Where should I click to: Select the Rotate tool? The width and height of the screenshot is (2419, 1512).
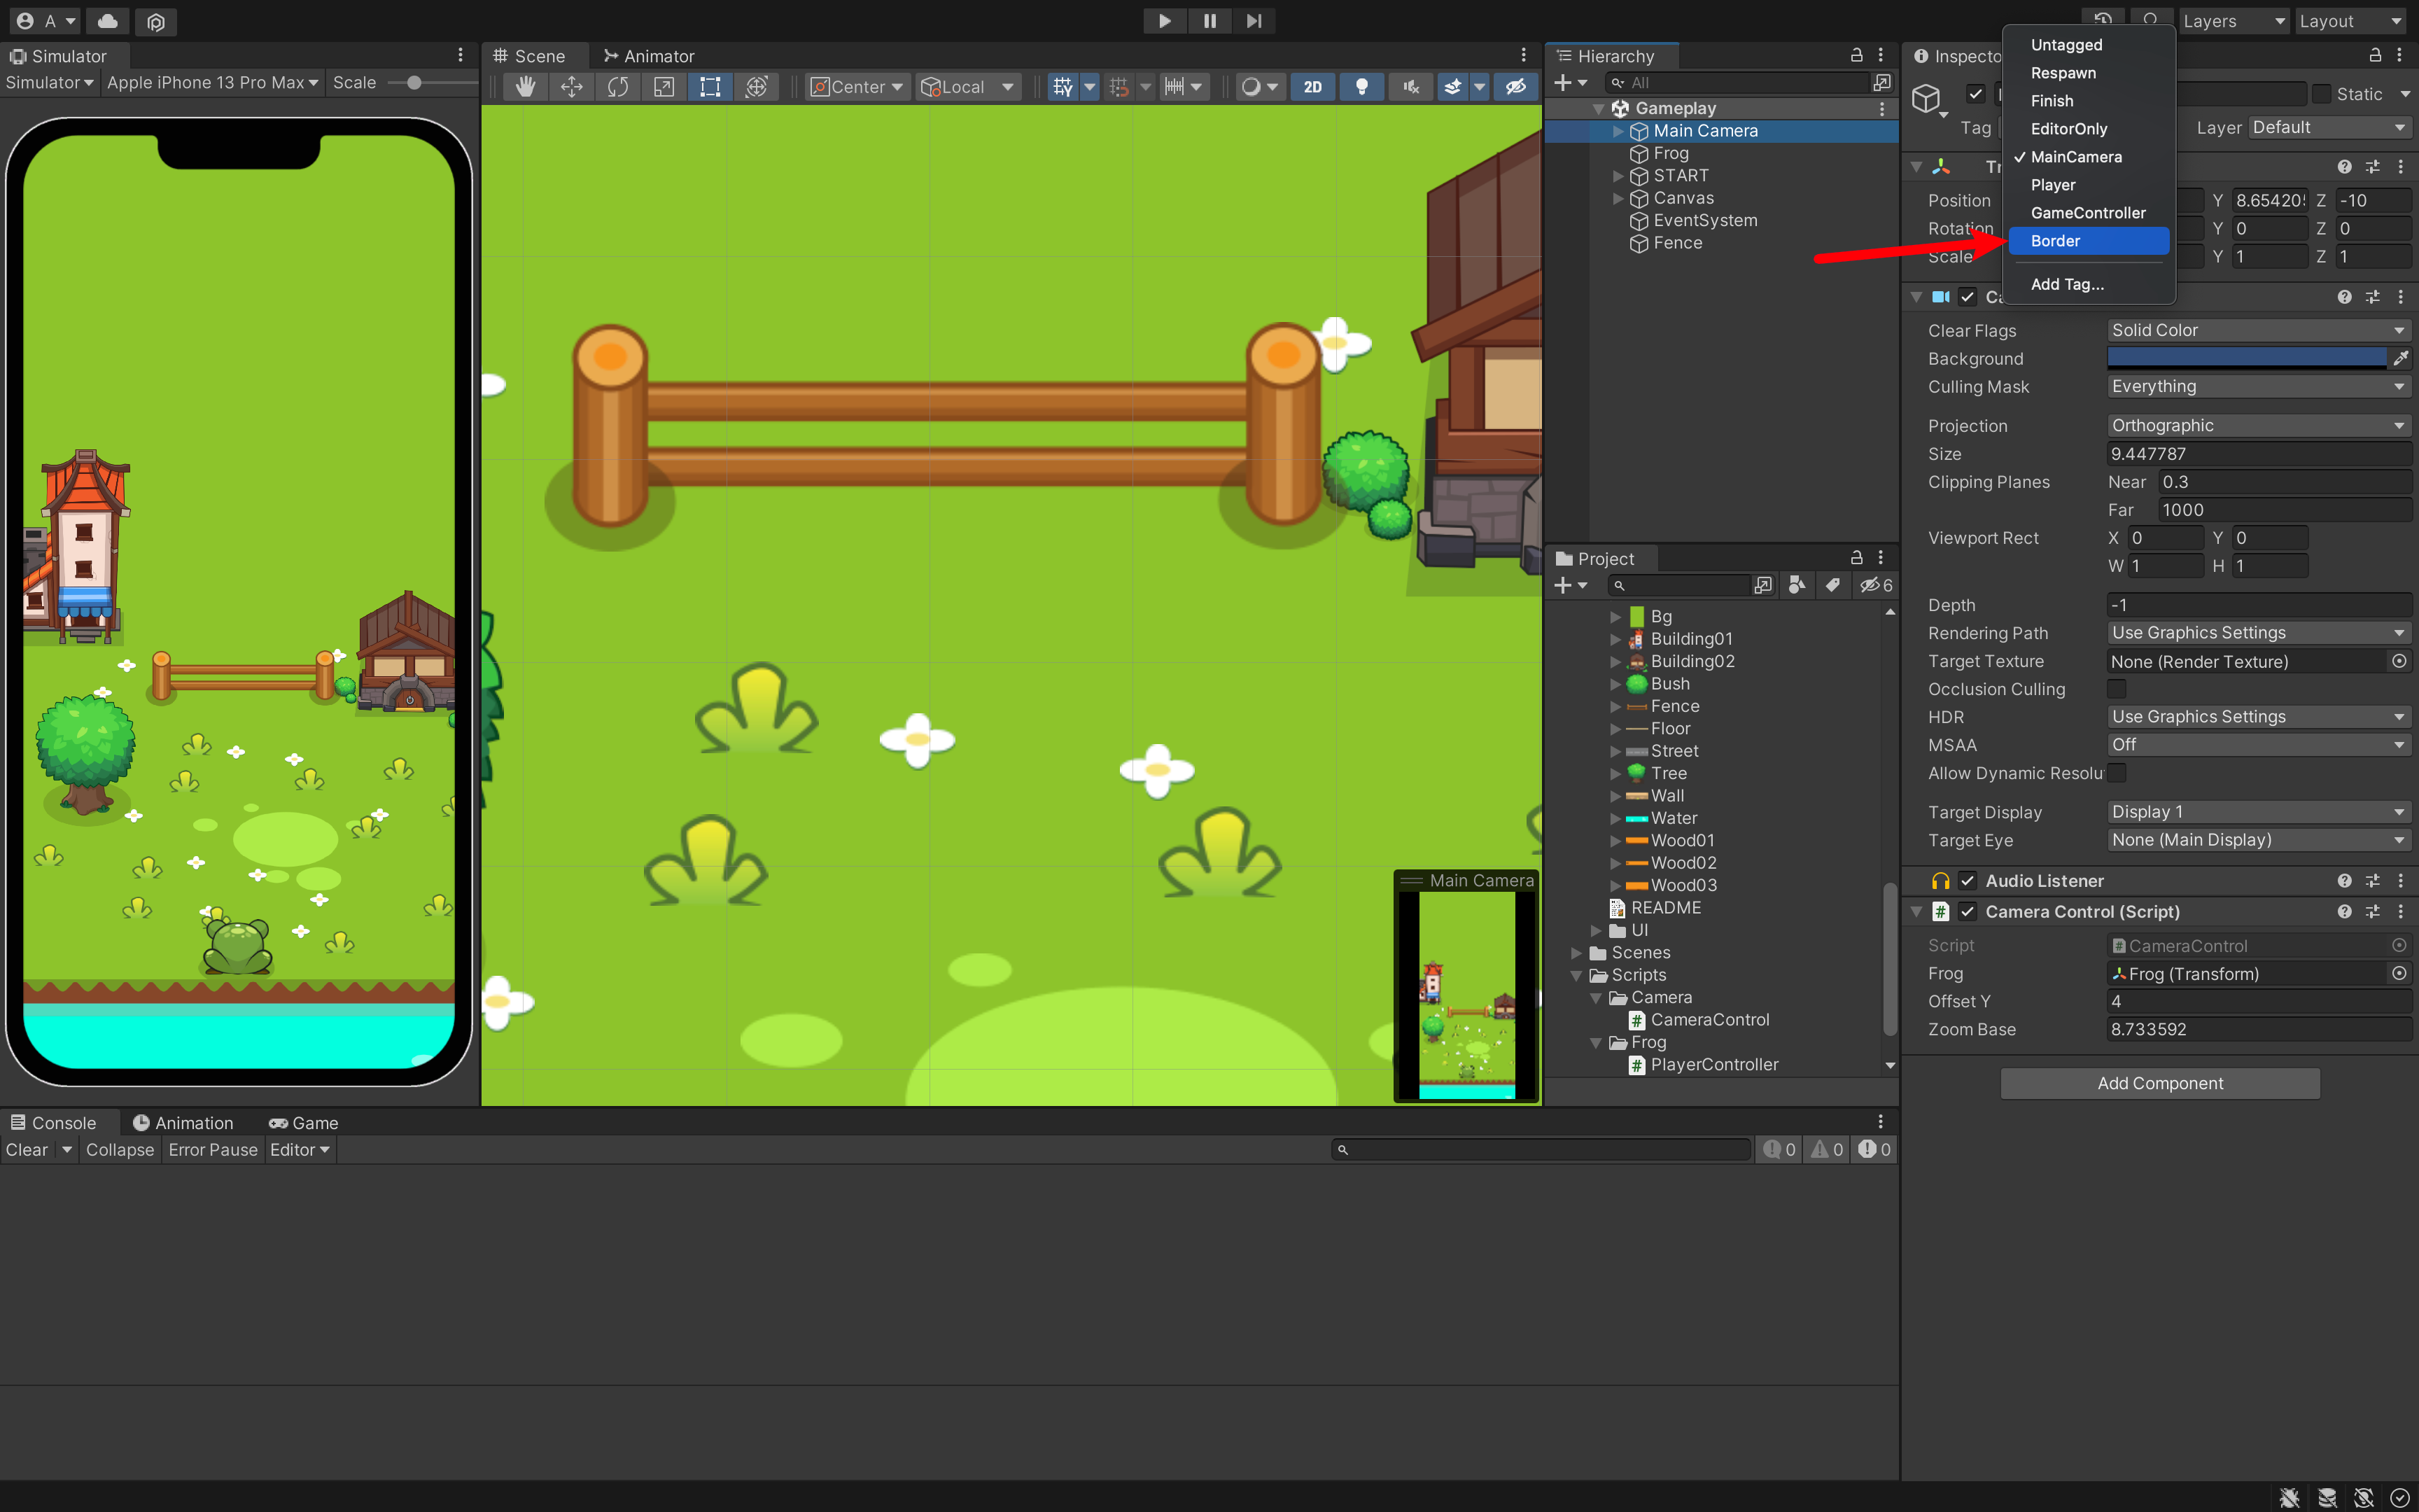tap(618, 87)
